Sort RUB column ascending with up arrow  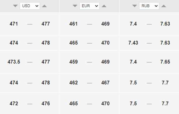(x=164, y=6)
